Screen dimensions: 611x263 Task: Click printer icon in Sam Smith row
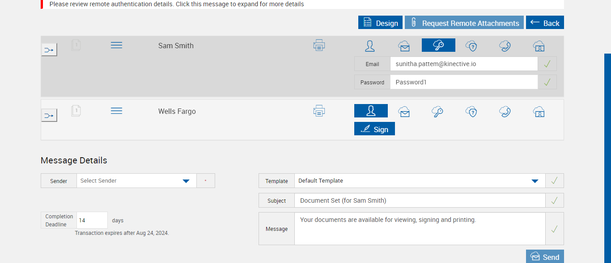[319, 46]
